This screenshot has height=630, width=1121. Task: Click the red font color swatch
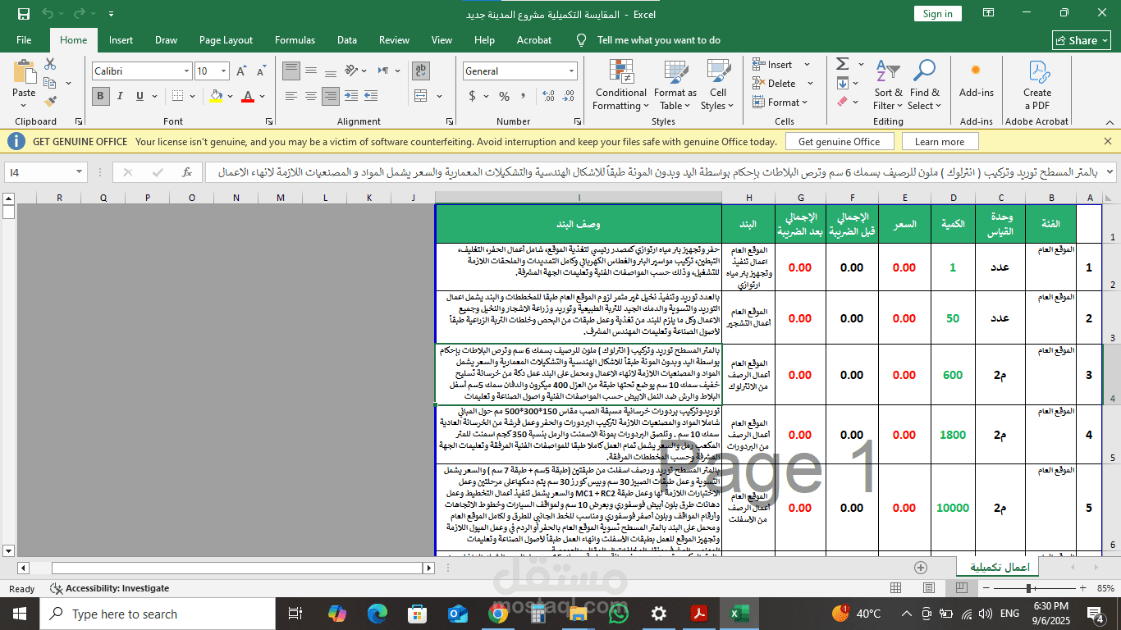tap(247, 97)
